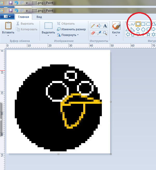Choose the Six-point star shape
This screenshot has width=156, height=170.
pos(153,34)
